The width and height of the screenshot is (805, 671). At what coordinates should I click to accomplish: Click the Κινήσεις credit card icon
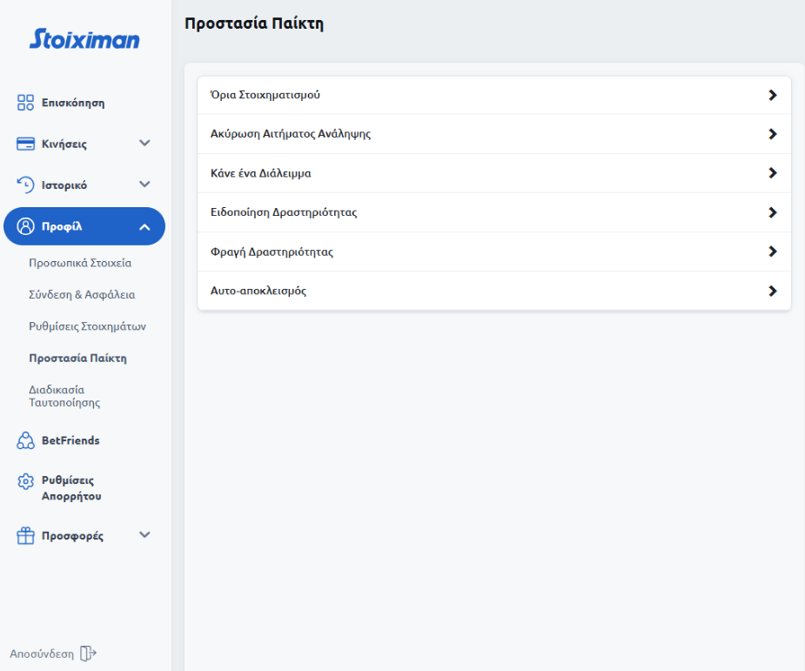click(x=25, y=144)
